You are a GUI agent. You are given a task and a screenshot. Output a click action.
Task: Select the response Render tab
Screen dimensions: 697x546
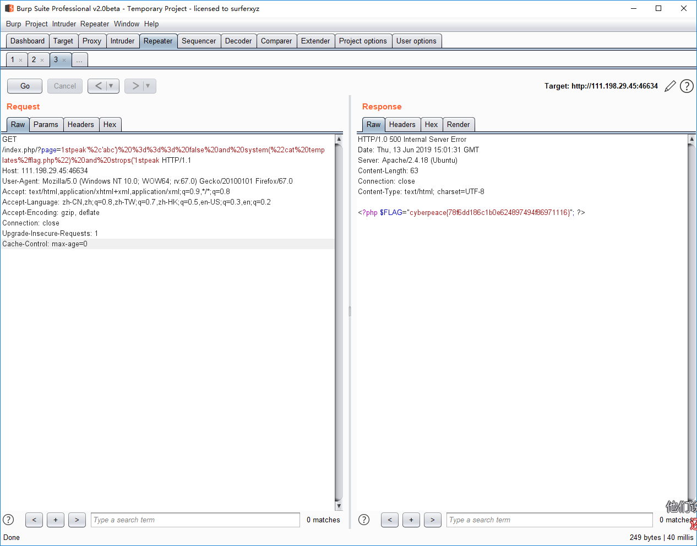point(459,124)
